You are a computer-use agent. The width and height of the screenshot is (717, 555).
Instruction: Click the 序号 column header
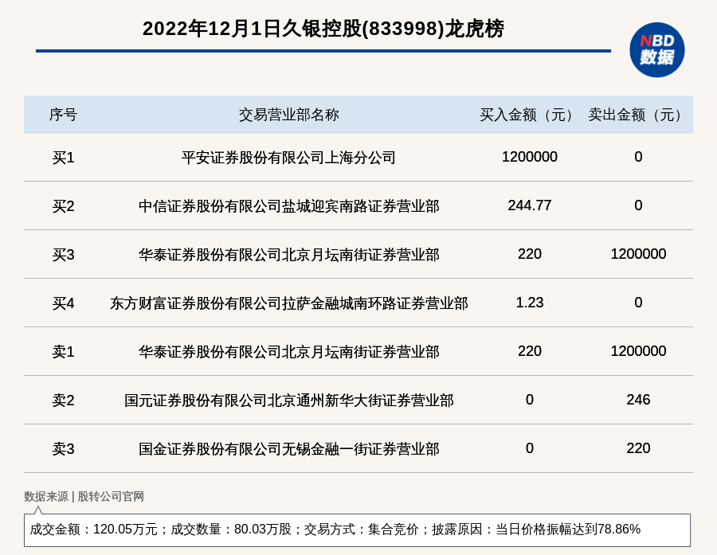(x=63, y=115)
